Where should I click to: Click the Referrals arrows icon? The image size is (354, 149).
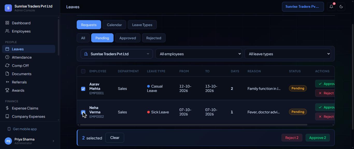point(7,82)
